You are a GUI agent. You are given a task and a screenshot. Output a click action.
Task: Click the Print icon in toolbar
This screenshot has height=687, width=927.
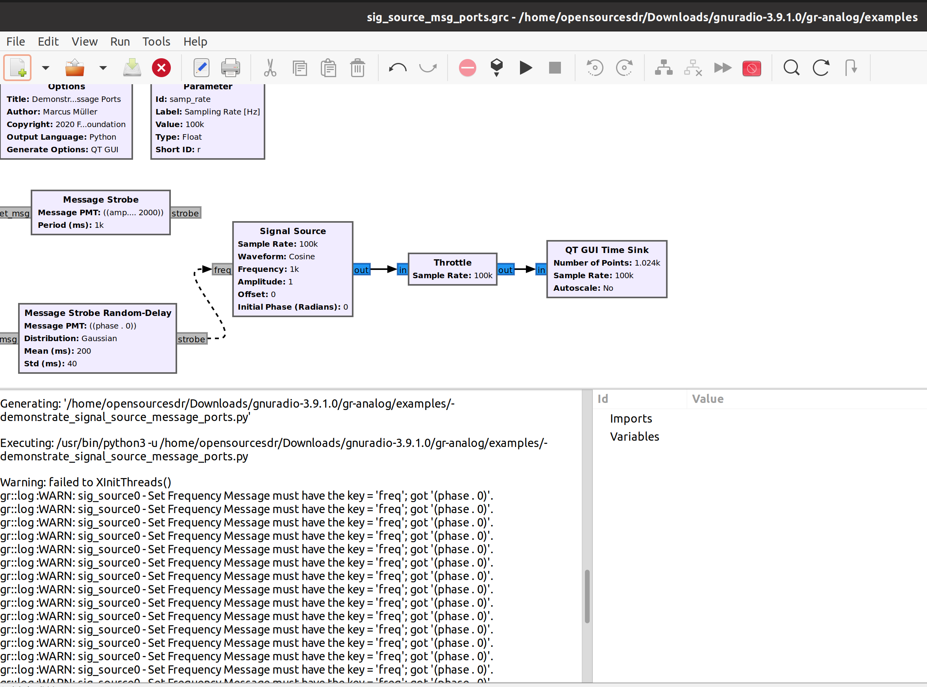tap(230, 68)
